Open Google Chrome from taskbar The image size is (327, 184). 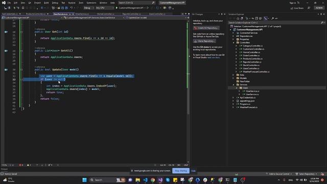[x=153, y=180]
